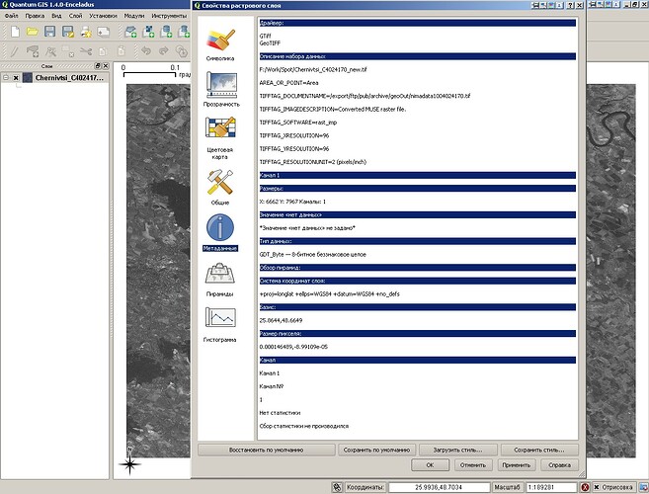Viewport: 649px width, 494px height.
Task: Click the stop rendering red X icon
Action: [x=585, y=487]
